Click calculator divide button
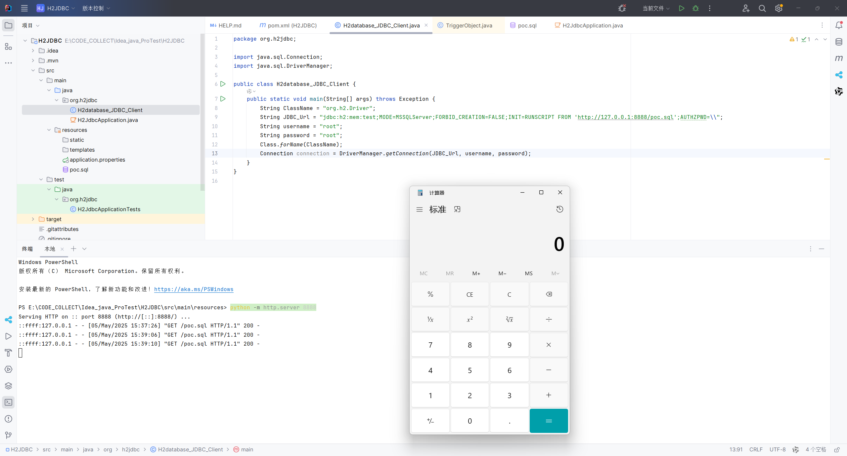 [x=549, y=319]
